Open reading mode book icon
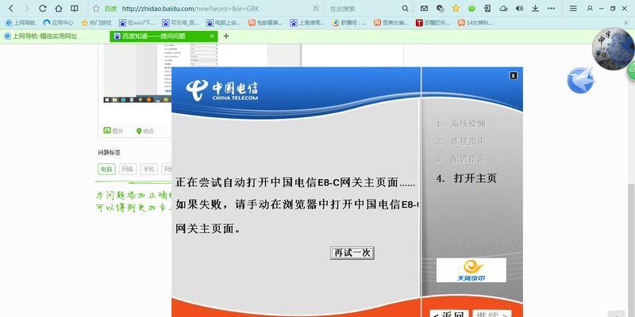The image size is (635, 317). [x=75, y=9]
